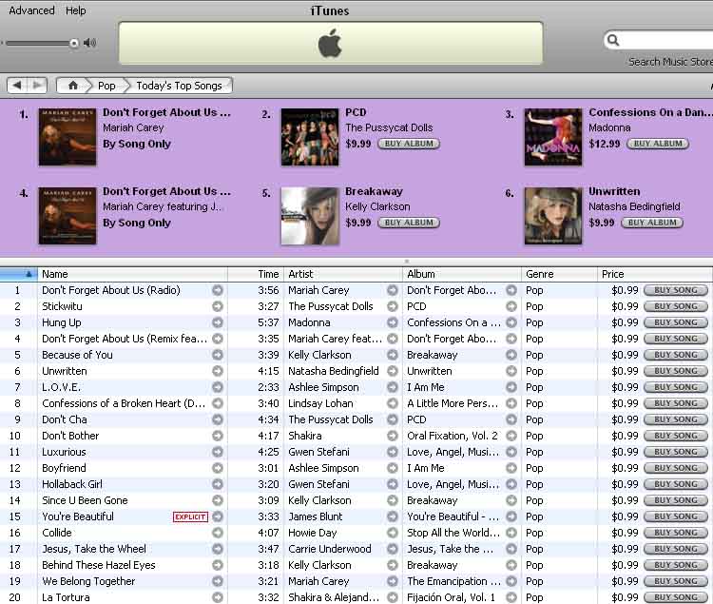Buy song Stickwitu
The width and height of the screenshot is (713, 604).
676,306
